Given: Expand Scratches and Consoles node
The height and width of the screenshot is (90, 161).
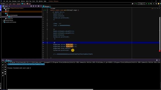Looking at the screenshot, I should click(3, 22).
